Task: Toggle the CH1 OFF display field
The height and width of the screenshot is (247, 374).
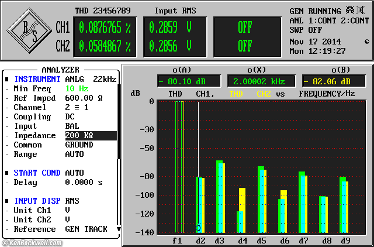Action: coord(244,27)
